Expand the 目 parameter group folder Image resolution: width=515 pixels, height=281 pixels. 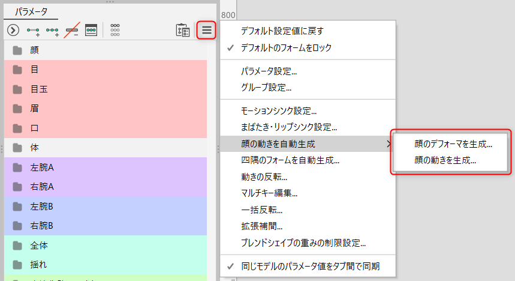17,70
